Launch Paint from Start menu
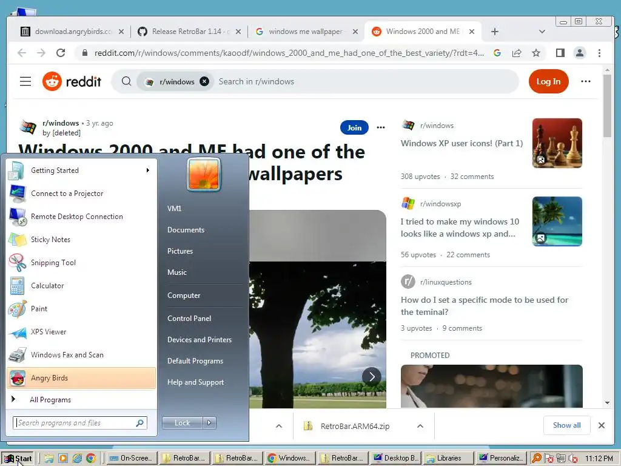 pyautogui.click(x=81, y=309)
